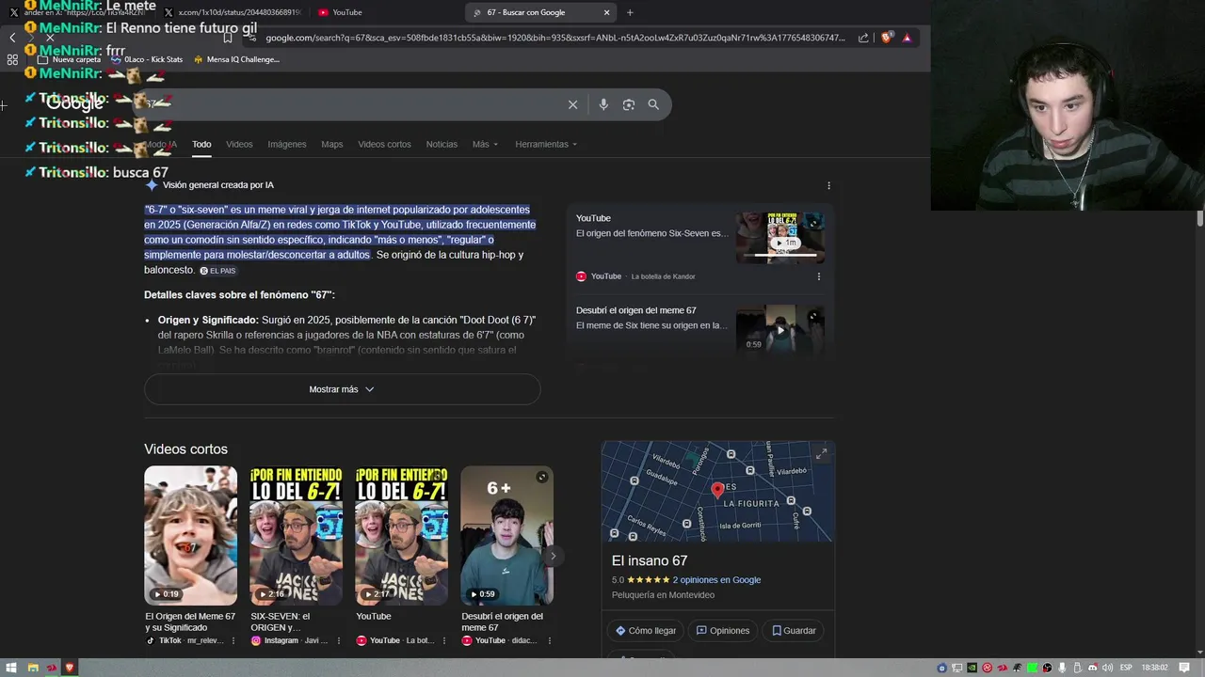The height and width of the screenshot is (677, 1205).
Task: Open Brave browser from the taskbar
Action: coord(70,668)
